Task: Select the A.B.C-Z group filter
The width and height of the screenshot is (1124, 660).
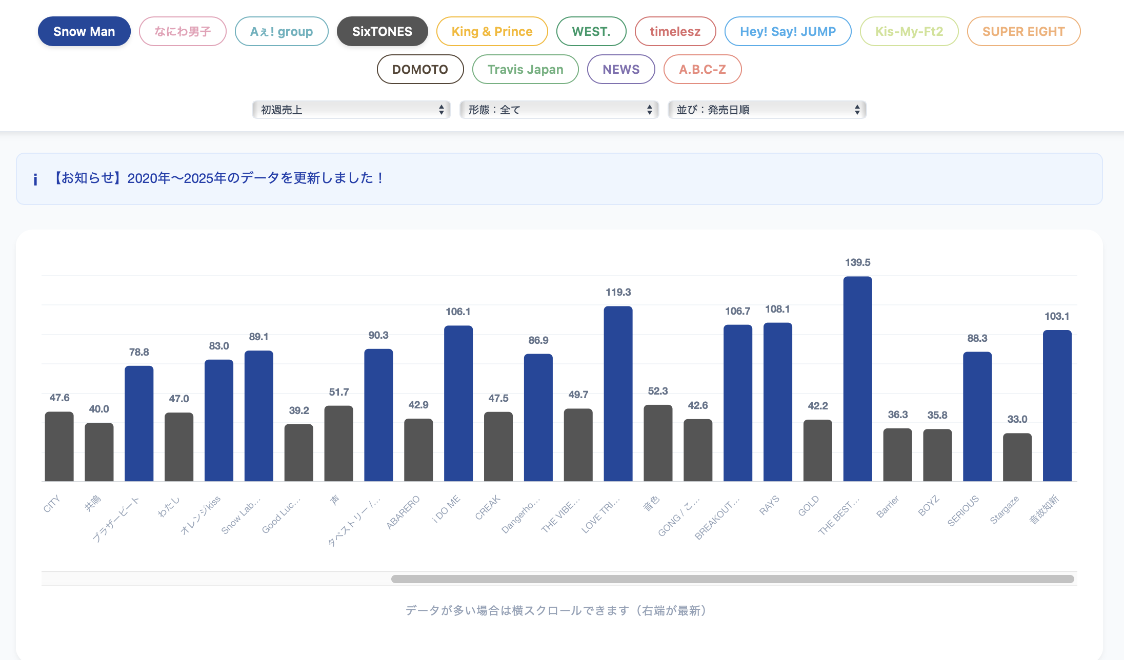Action: coord(702,69)
